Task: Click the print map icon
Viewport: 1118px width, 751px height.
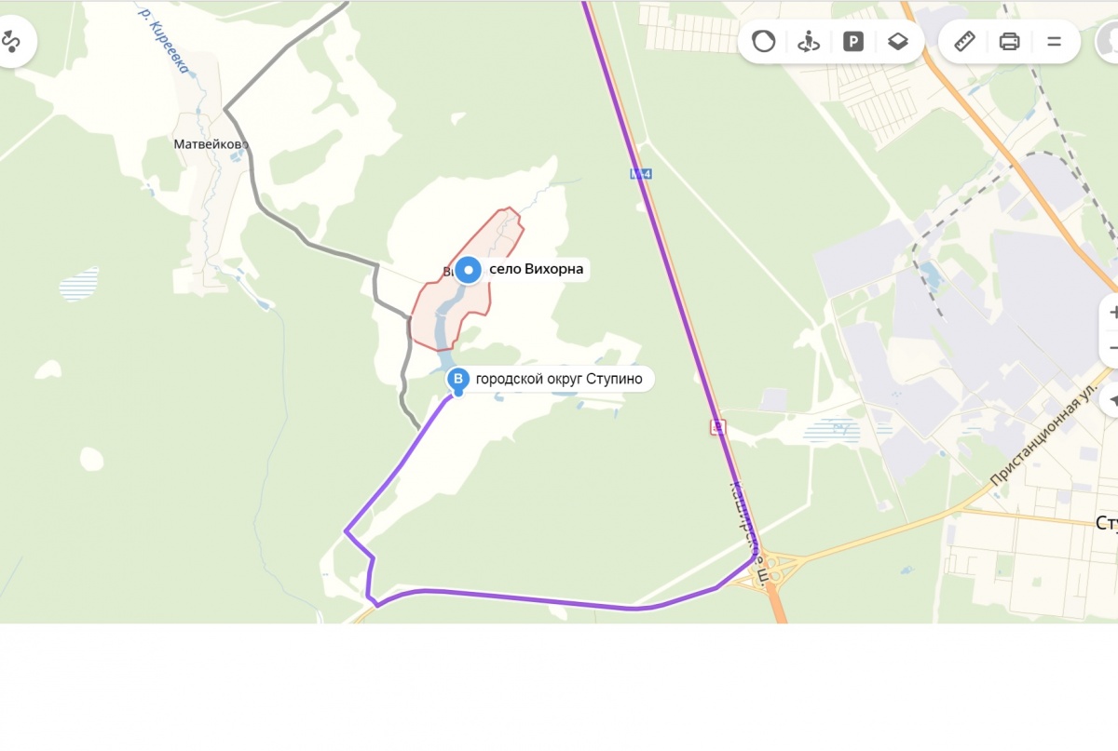Action: click(1010, 41)
